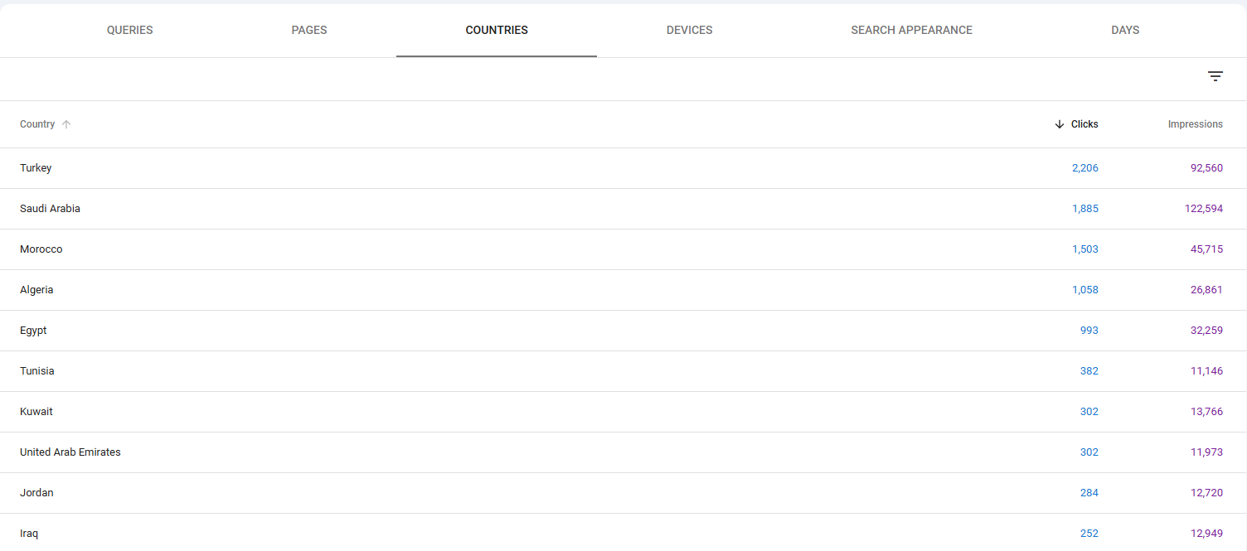Viewport: 1247px width, 551px height.
Task: Select the United Arab Emirates row
Action: tap(623, 452)
